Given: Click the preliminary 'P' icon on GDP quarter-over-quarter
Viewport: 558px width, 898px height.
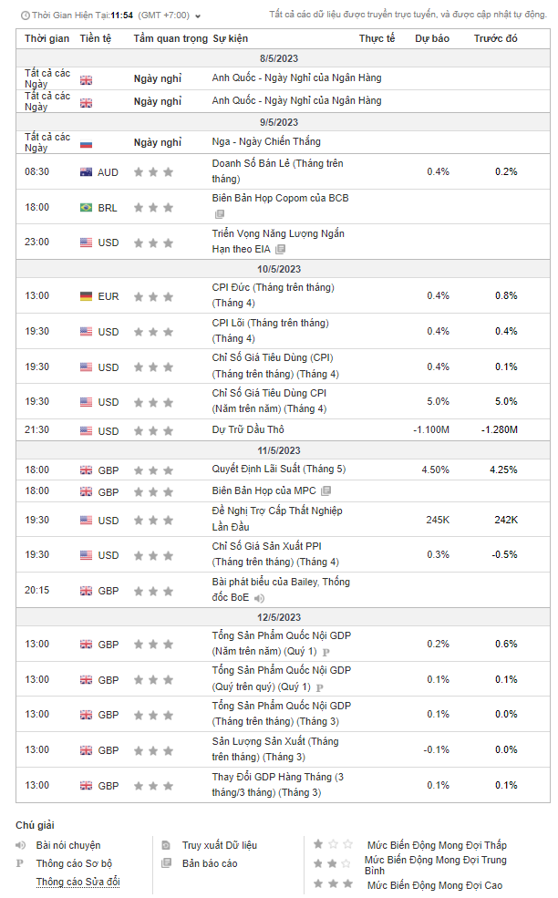Looking at the screenshot, I should 319,687.
